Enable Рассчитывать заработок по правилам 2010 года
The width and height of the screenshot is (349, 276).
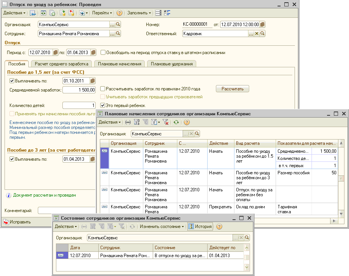coord(102,89)
